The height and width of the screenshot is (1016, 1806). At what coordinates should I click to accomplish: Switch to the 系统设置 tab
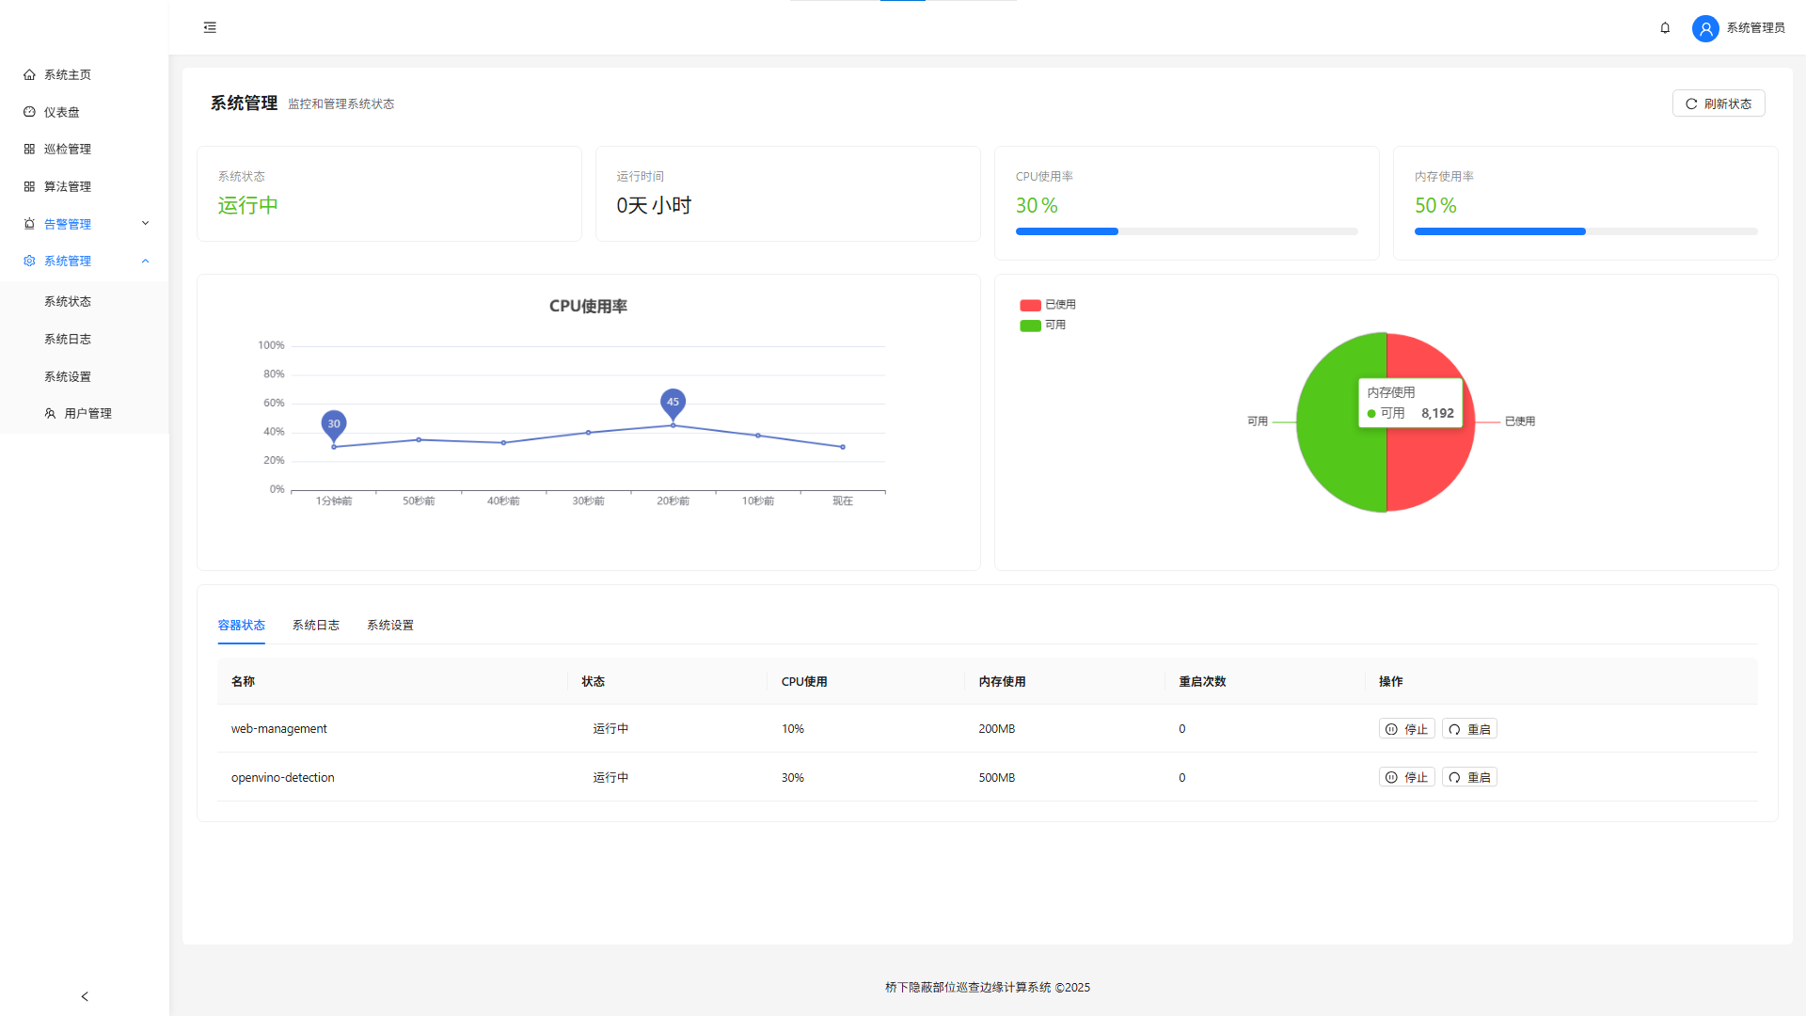click(390, 625)
